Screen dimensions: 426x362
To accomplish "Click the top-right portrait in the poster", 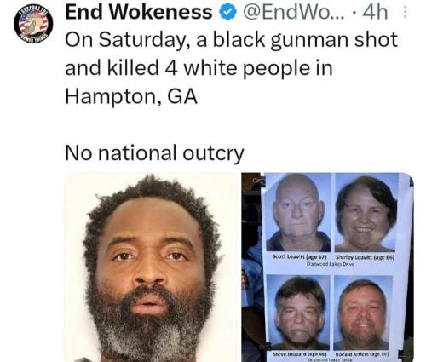I will [366, 212].
